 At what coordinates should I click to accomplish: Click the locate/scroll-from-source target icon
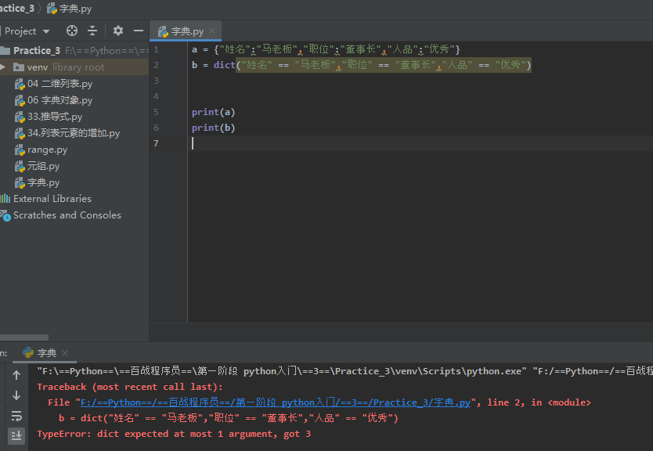click(x=72, y=31)
